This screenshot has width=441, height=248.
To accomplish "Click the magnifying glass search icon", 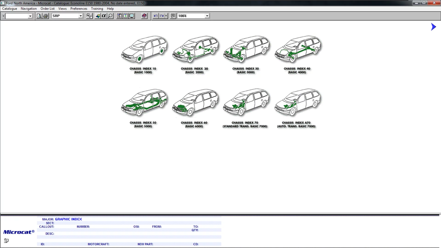I will coord(110,16).
